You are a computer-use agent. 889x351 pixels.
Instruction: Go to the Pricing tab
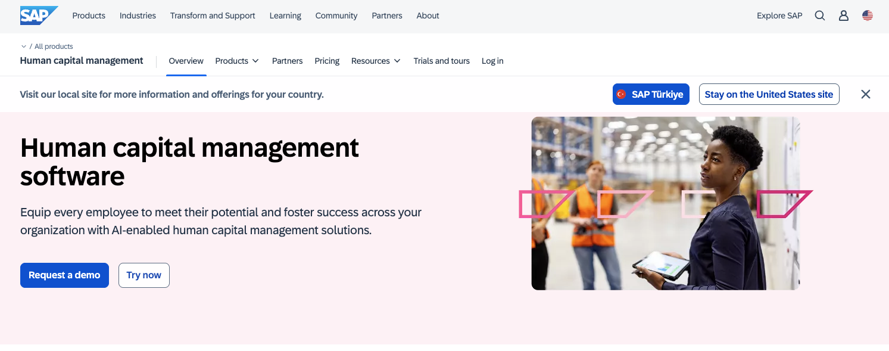tap(327, 61)
